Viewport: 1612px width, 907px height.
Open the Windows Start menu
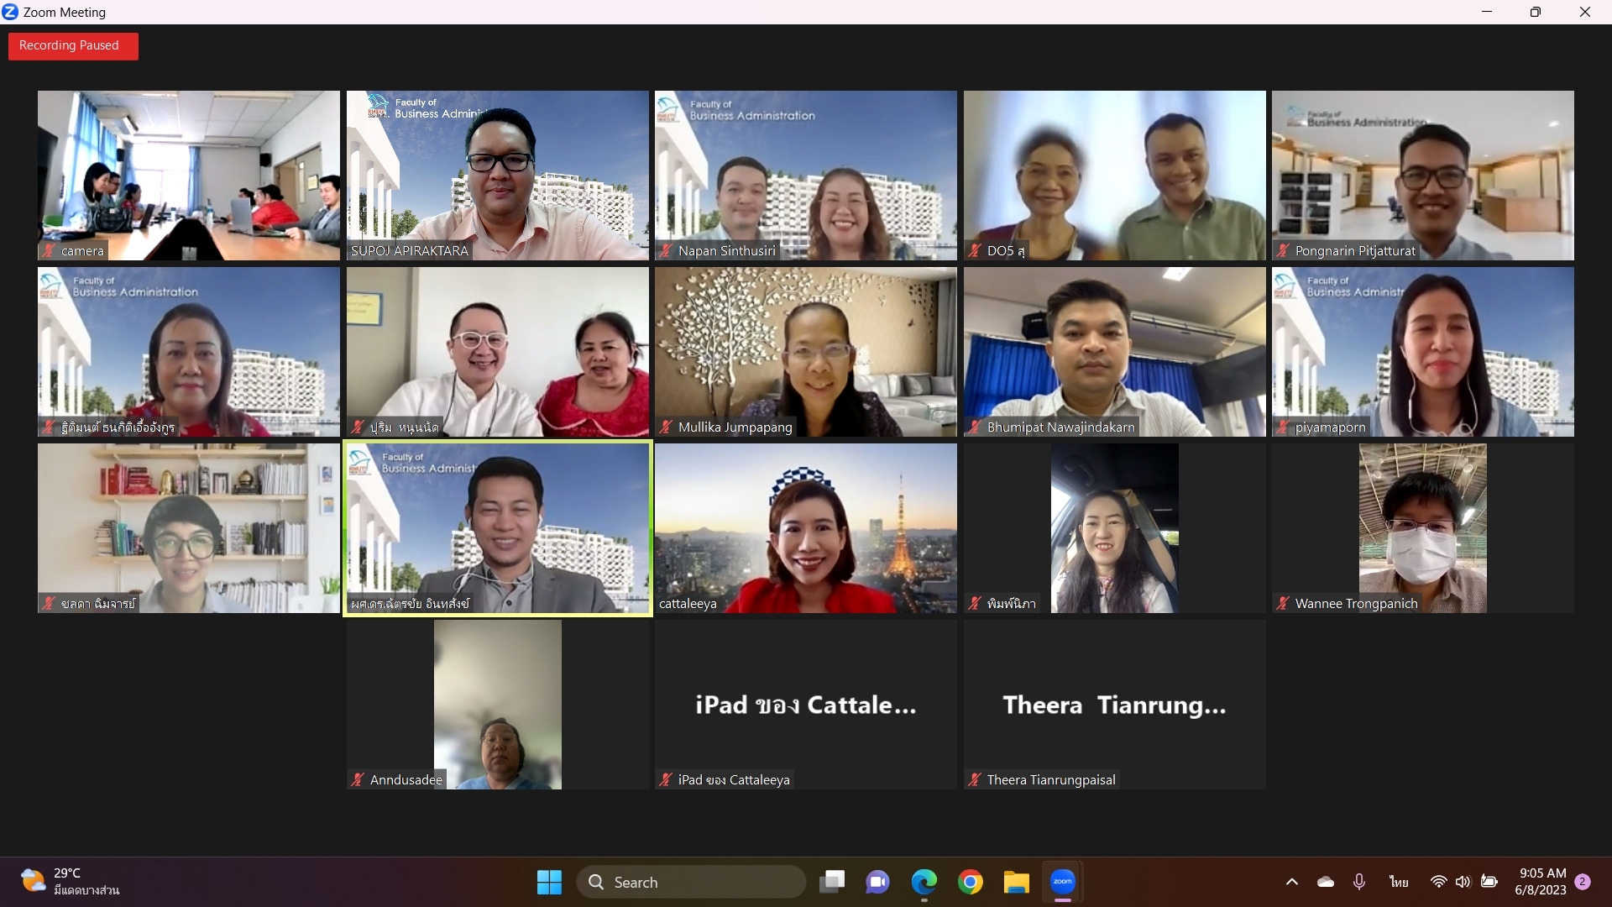549,882
